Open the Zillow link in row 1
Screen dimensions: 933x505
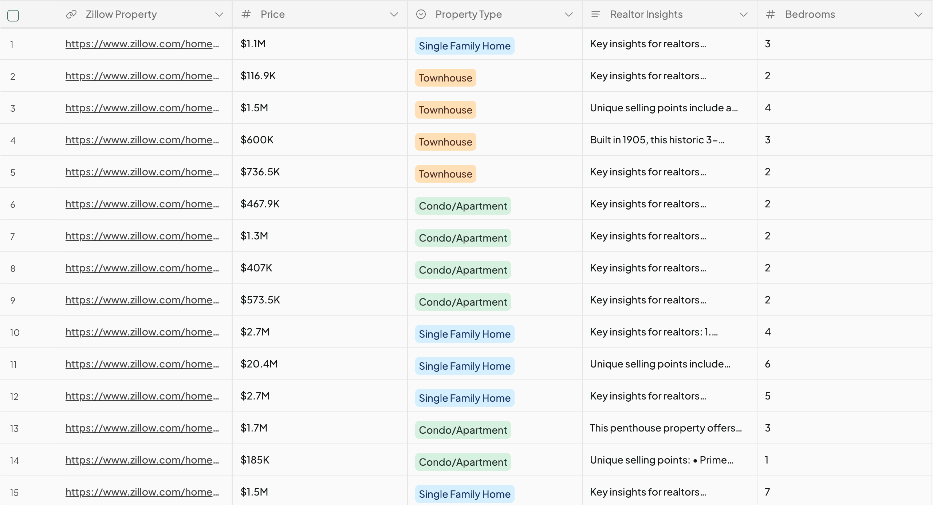pyautogui.click(x=142, y=44)
